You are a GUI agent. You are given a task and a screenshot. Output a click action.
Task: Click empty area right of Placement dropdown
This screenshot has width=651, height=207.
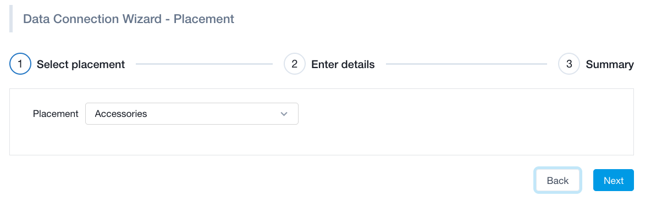[x=465, y=114]
